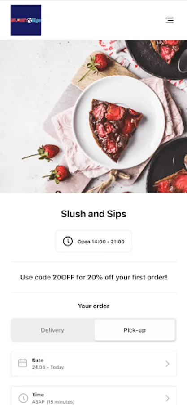Tap the Time label text
The image size is (187, 405).
pos(38,395)
